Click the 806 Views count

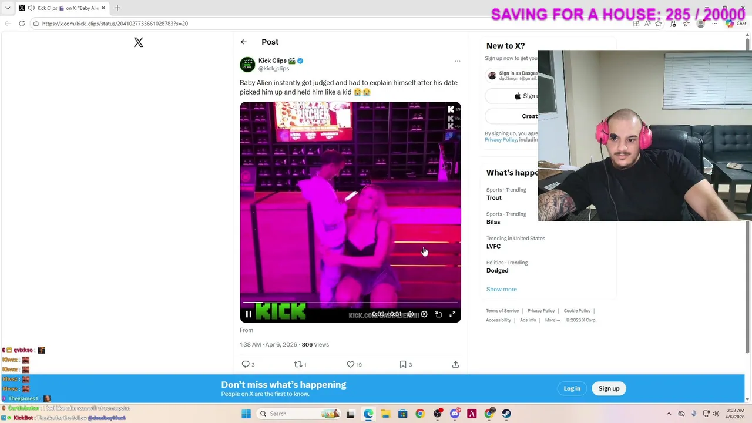(315, 345)
